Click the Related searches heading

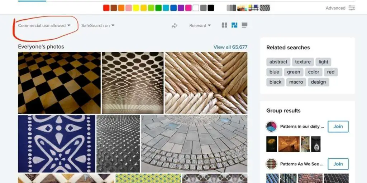(x=288, y=48)
